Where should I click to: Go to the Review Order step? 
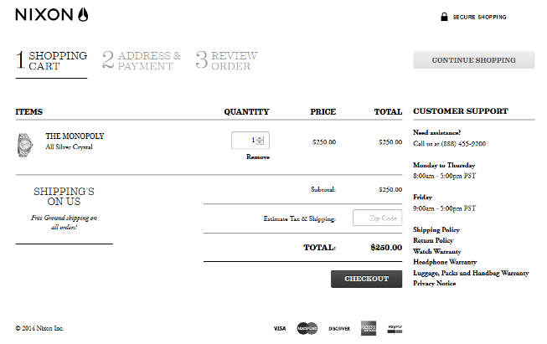[226, 60]
